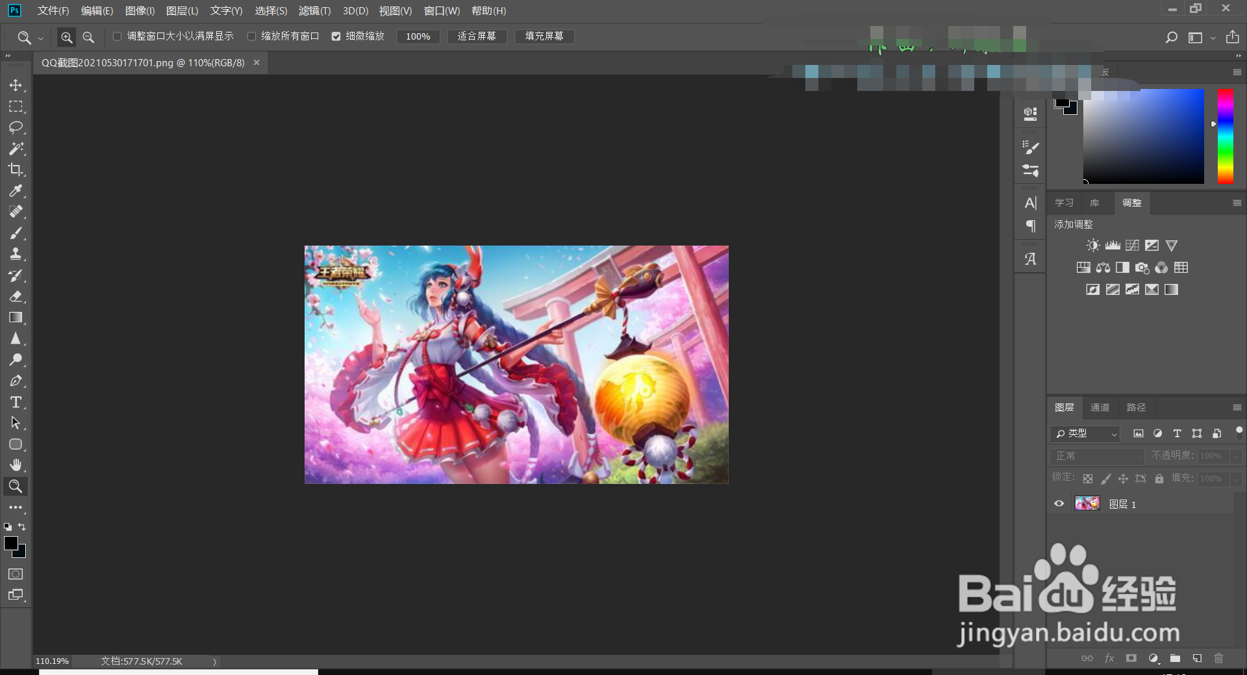This screenshot has height=675, width=1247.
Task: Select the Rectangular Marquee tool
Action: coord(16,106)
